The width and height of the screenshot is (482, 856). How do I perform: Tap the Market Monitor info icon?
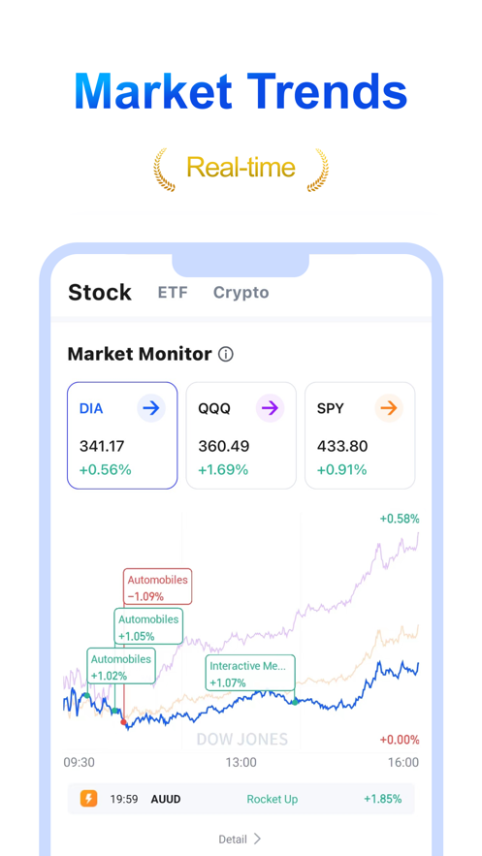[225, 354]
